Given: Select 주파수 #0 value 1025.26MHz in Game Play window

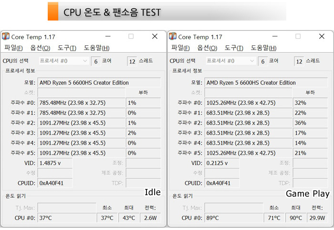Looking at the screenshot, I should tap(249, 103).
